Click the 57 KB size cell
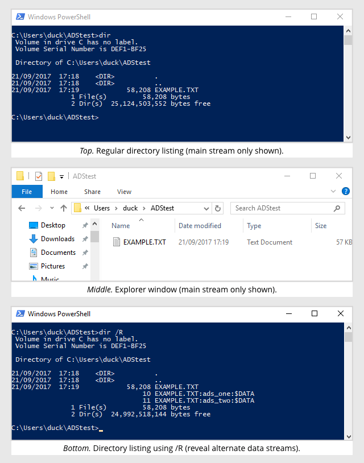The width and height of the screenshot is (364, 463). click(344, 242)
